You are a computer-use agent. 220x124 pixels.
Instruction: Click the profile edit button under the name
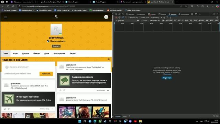coord(56,46)
